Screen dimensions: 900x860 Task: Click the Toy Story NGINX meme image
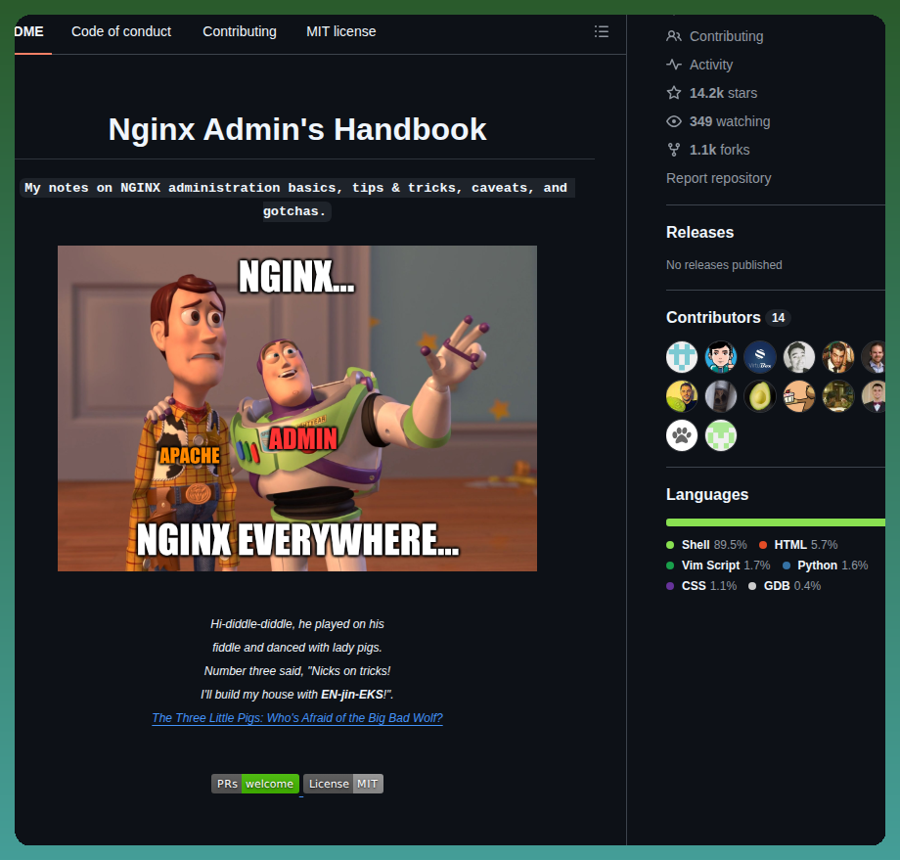point(297,408)
